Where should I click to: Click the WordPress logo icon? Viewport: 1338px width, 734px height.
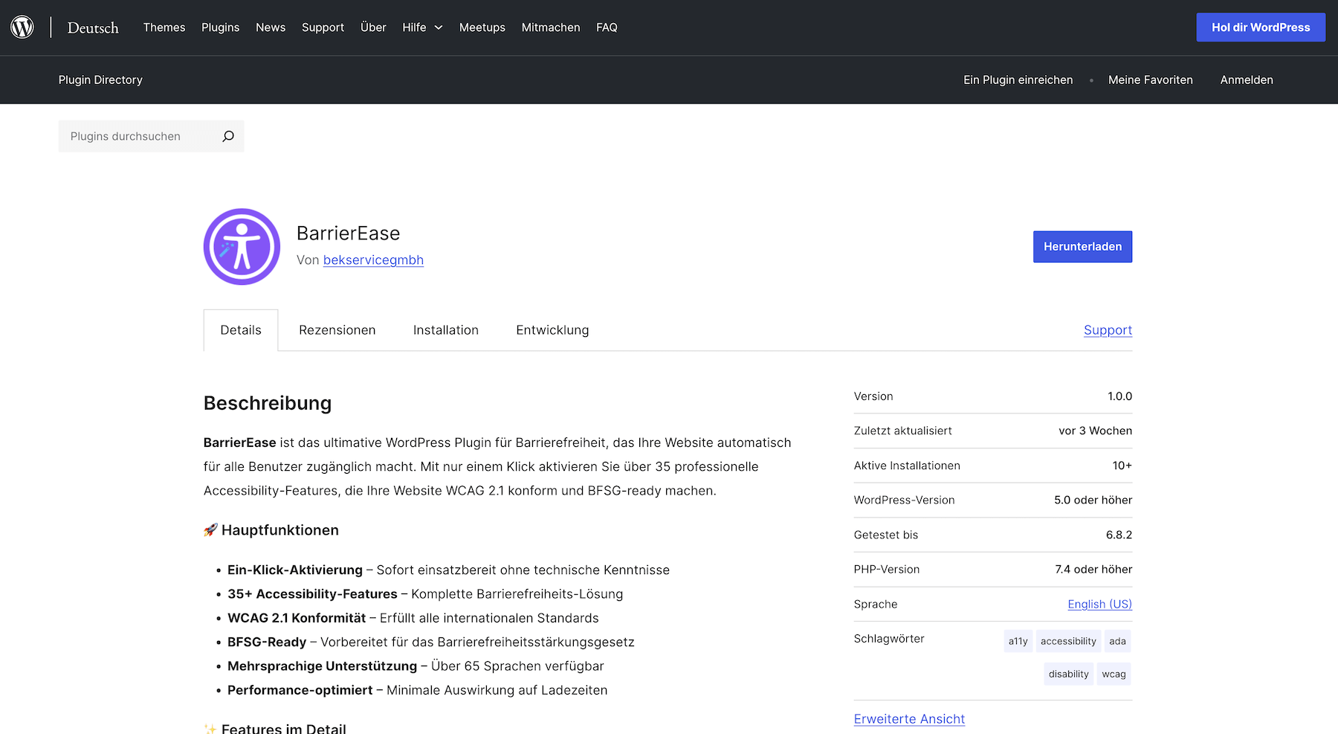22,28
